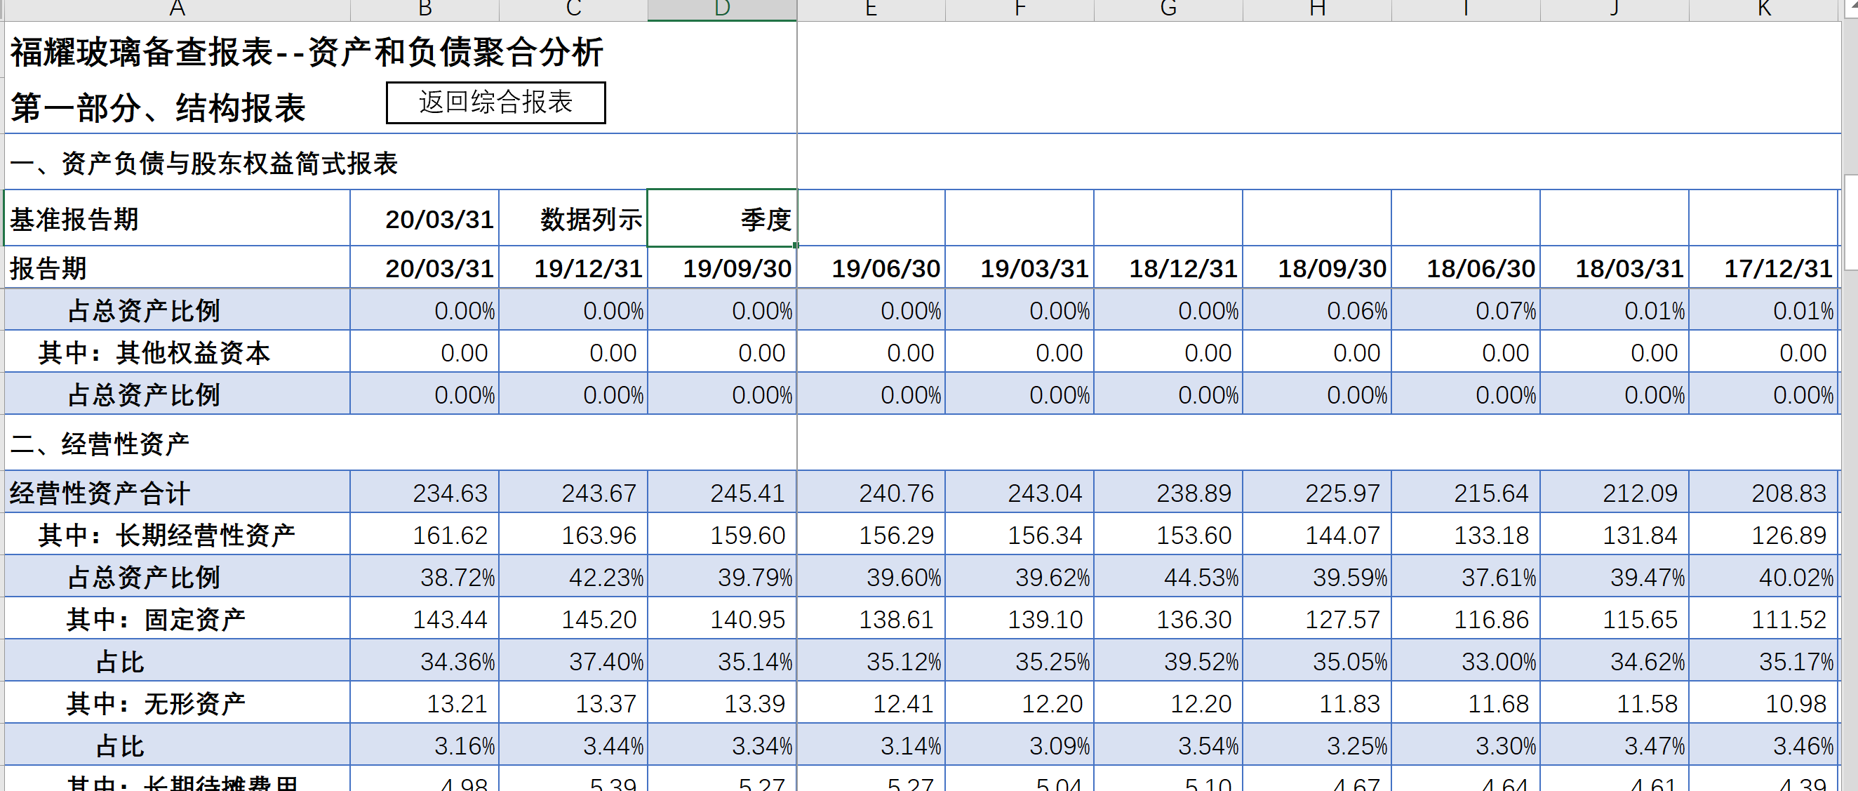Click the 返回综合报表 button
1858x791 pixels.
[x=495, y=102]
